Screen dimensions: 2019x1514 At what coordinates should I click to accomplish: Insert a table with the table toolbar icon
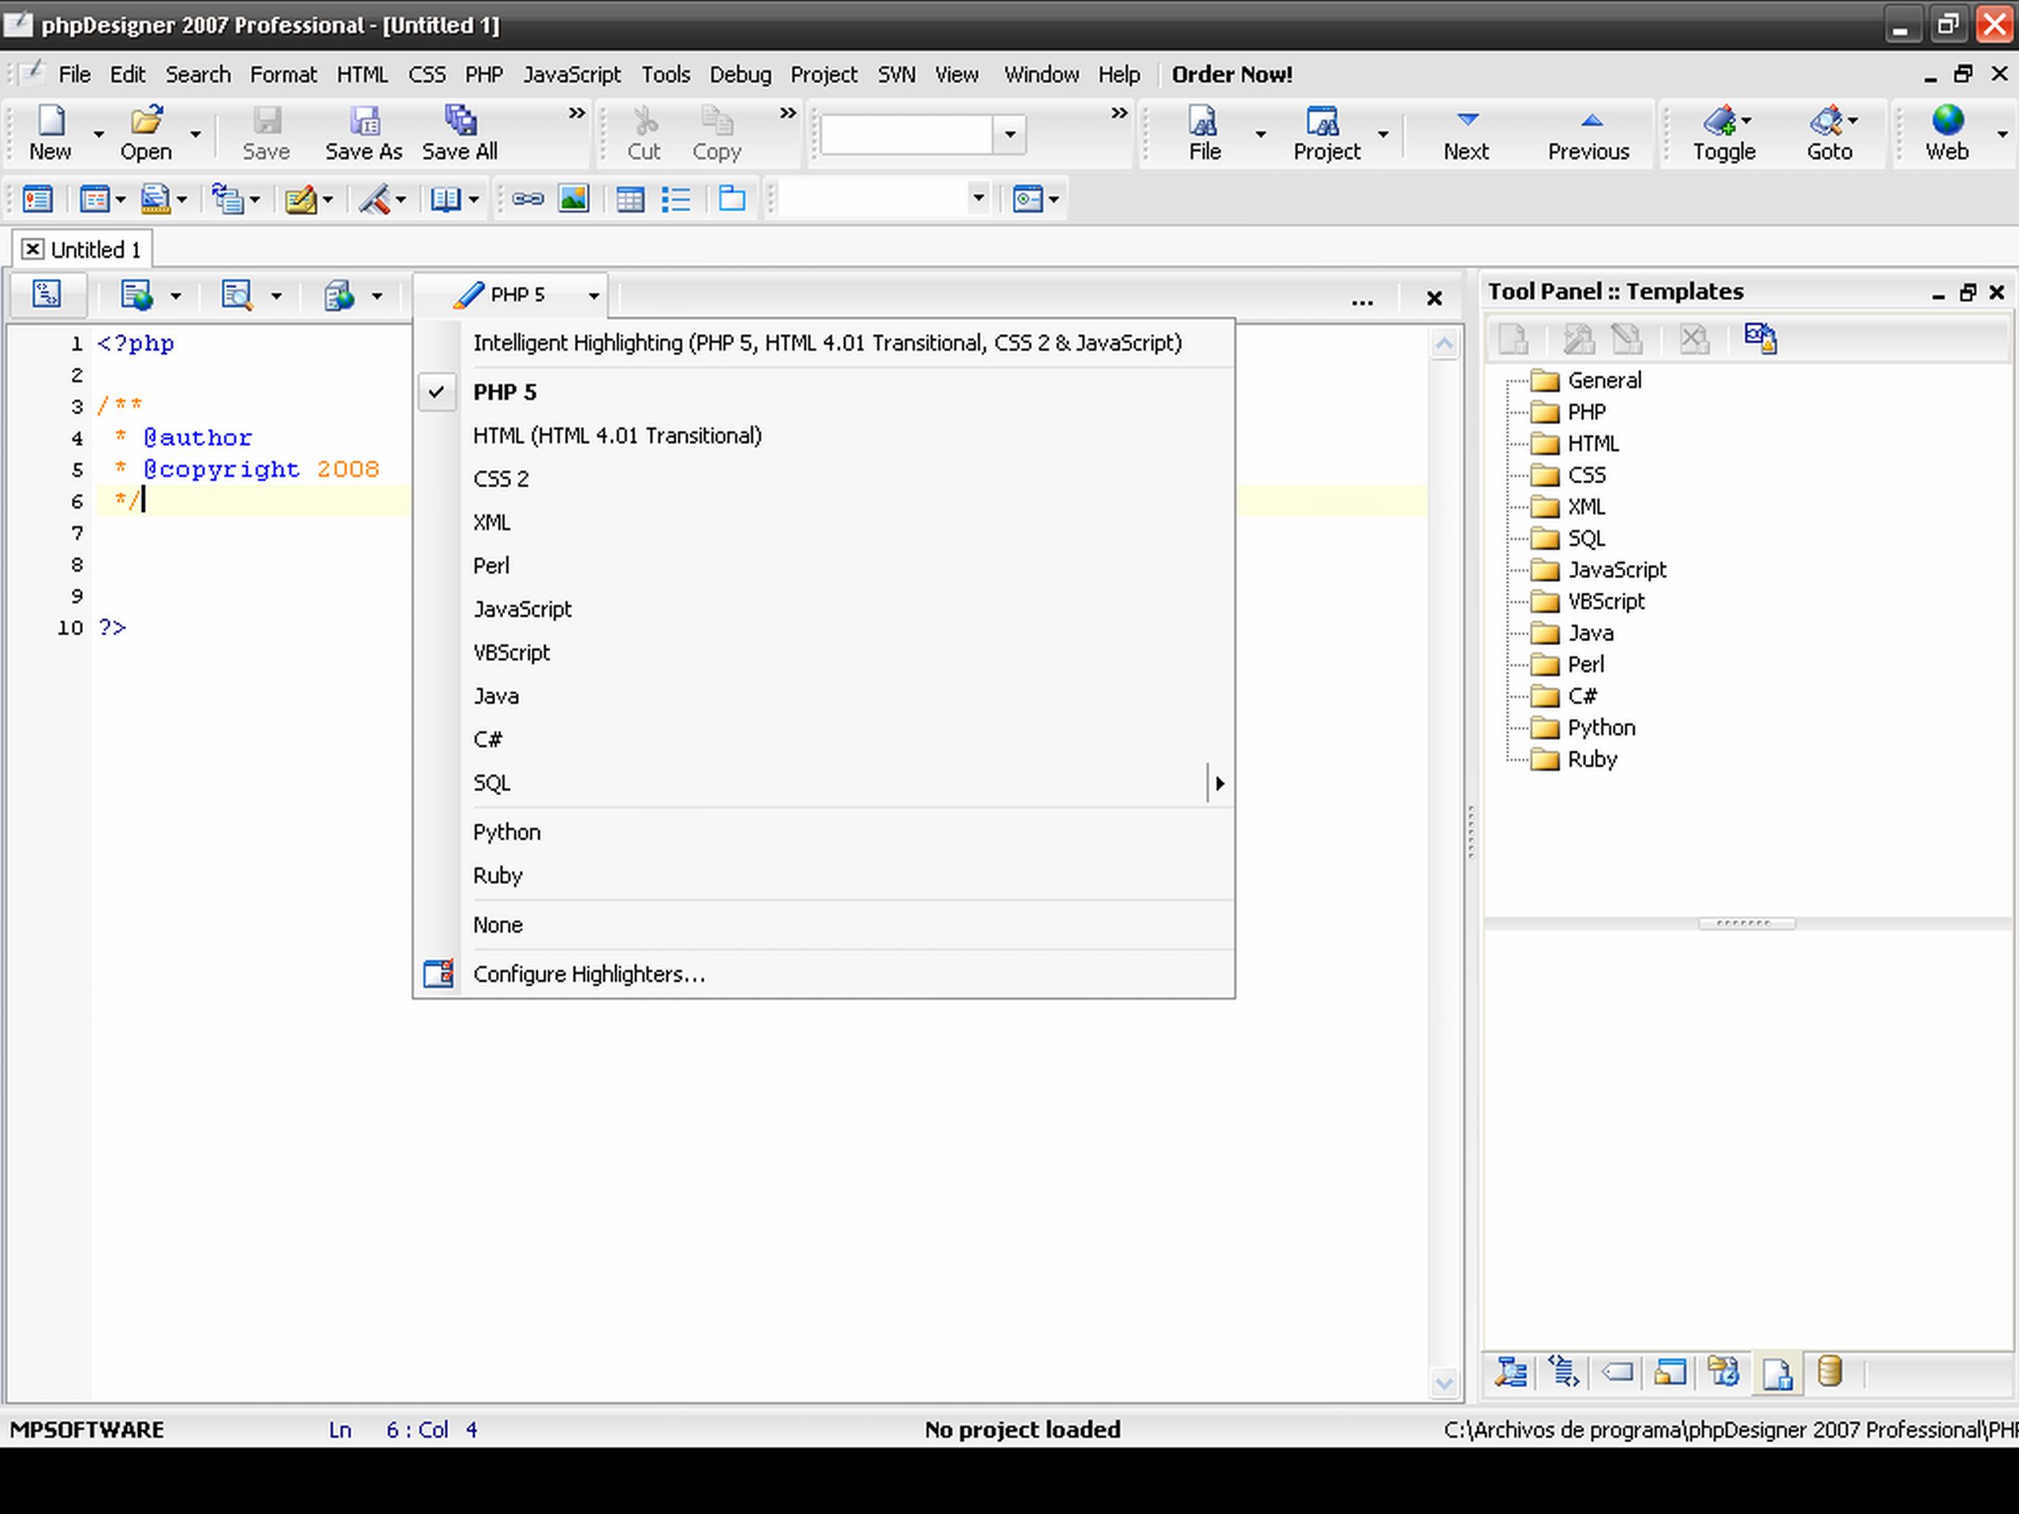pyautogui.click(x=630, y=198)
